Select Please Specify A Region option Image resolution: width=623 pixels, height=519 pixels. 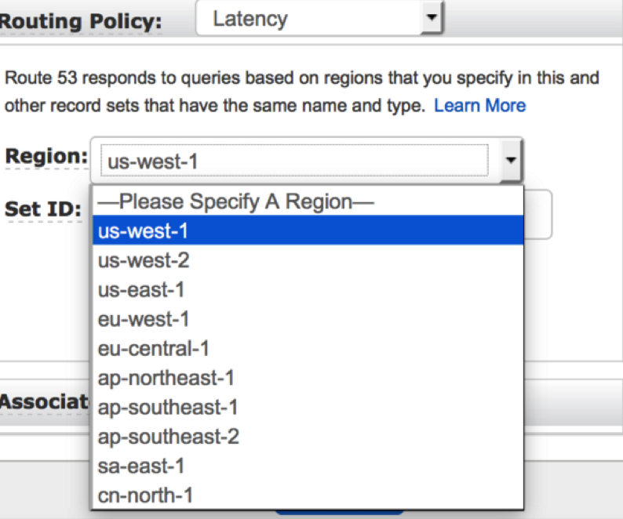[308, 201]
